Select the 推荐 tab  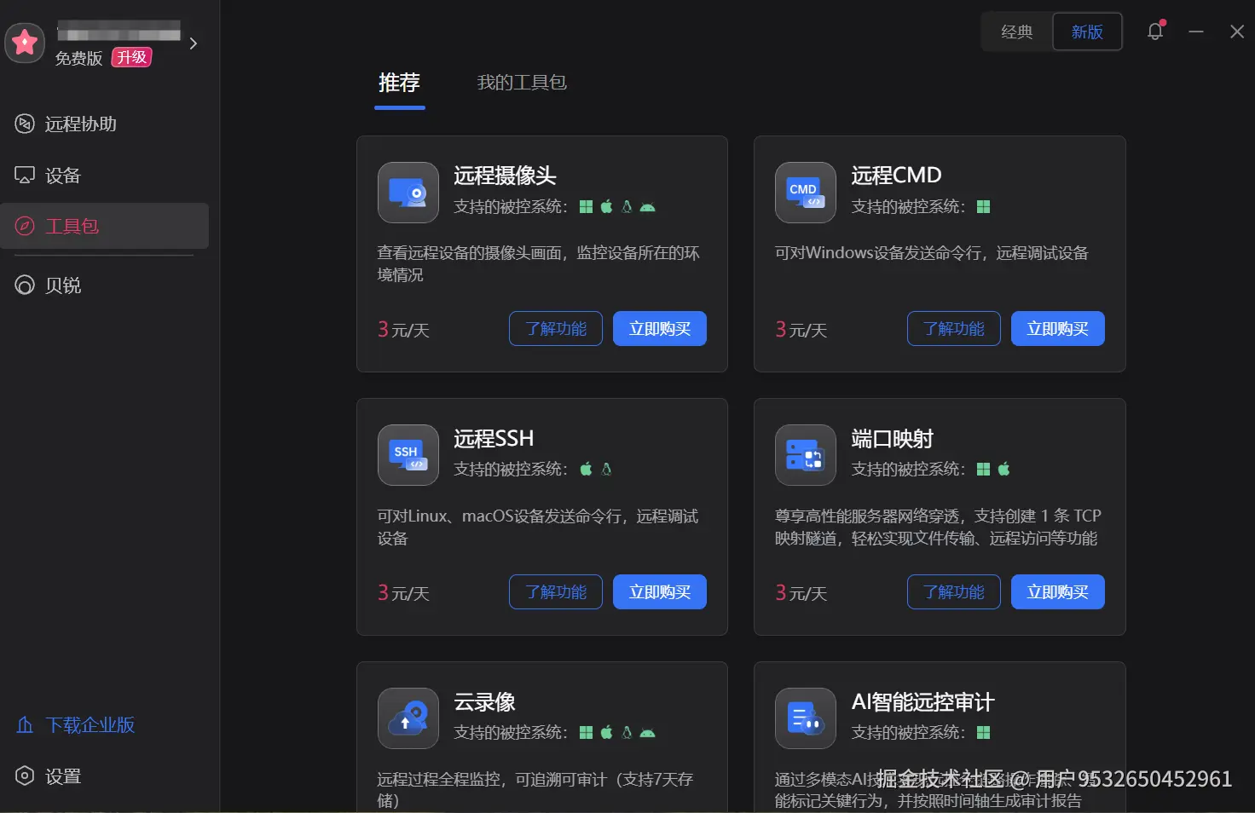tap(399, 83)
